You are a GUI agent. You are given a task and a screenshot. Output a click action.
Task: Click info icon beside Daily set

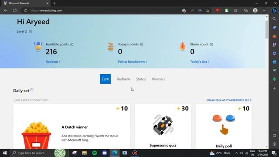pyautogui.click(x=32, y=90)
